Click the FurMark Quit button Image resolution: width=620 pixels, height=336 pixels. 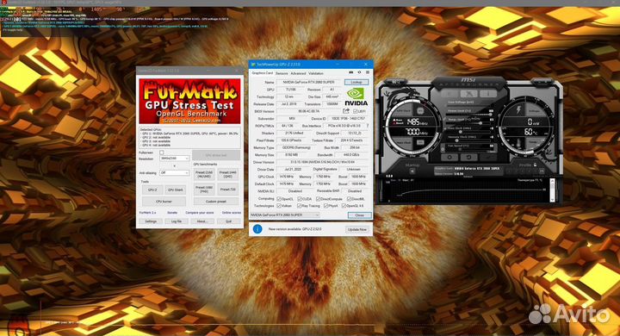tap(228, 221)
